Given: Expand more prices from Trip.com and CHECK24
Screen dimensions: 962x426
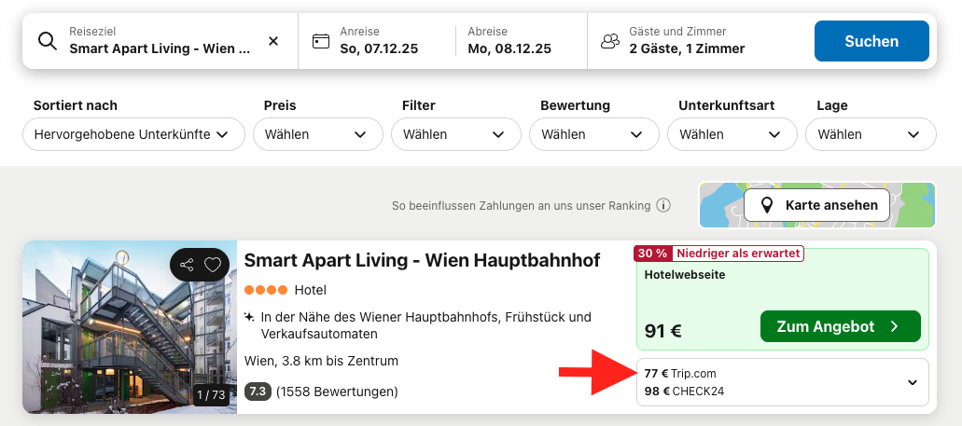Looking at the screenshot, I should coord(783,382).
